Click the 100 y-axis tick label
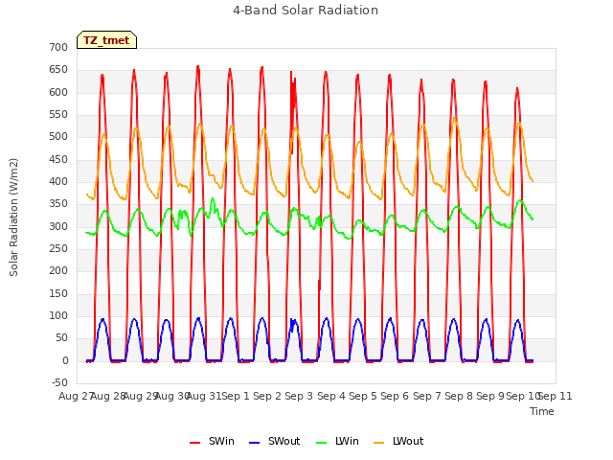Viewport: 613px width, 460px height. 58,316
